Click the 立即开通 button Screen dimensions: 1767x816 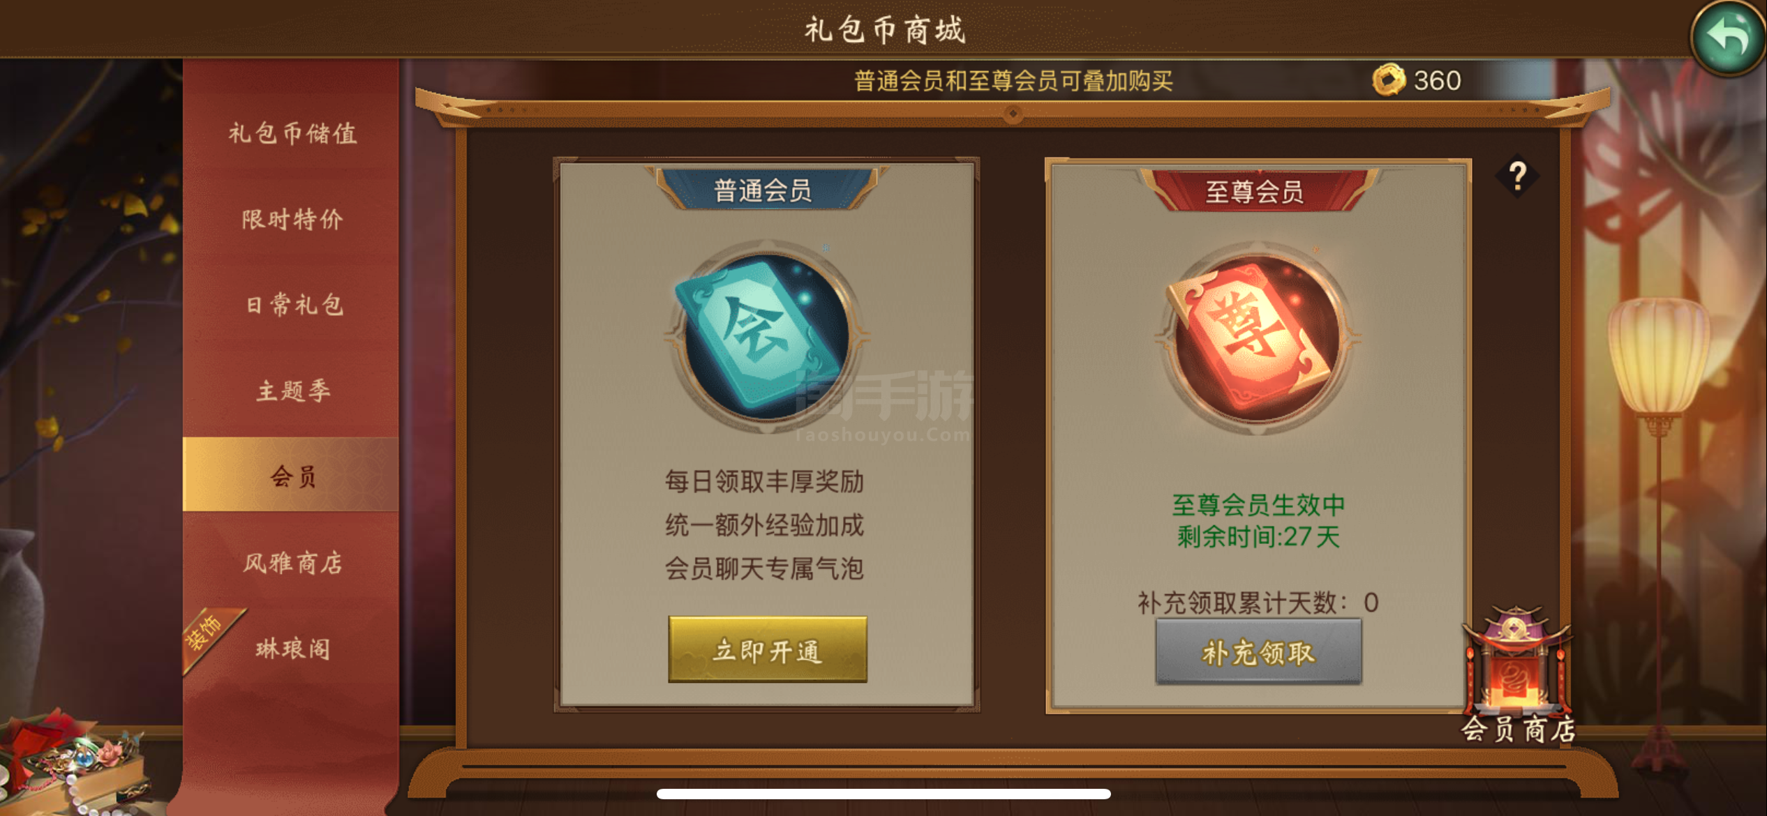768,649
